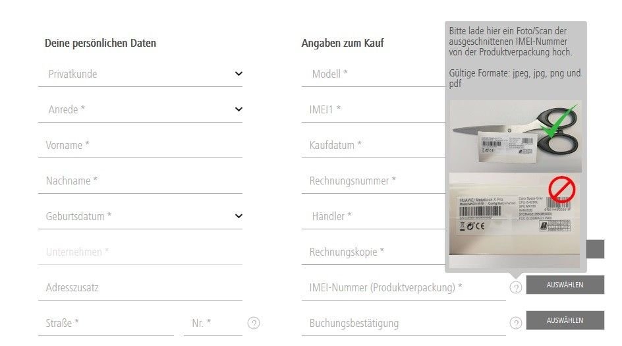
Task: Select the Adresszusatz text field
Action: pos(140,287)
